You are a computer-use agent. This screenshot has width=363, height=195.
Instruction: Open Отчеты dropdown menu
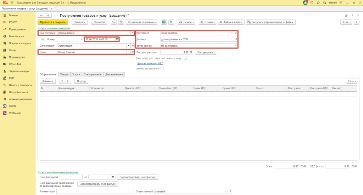(208, 22)
